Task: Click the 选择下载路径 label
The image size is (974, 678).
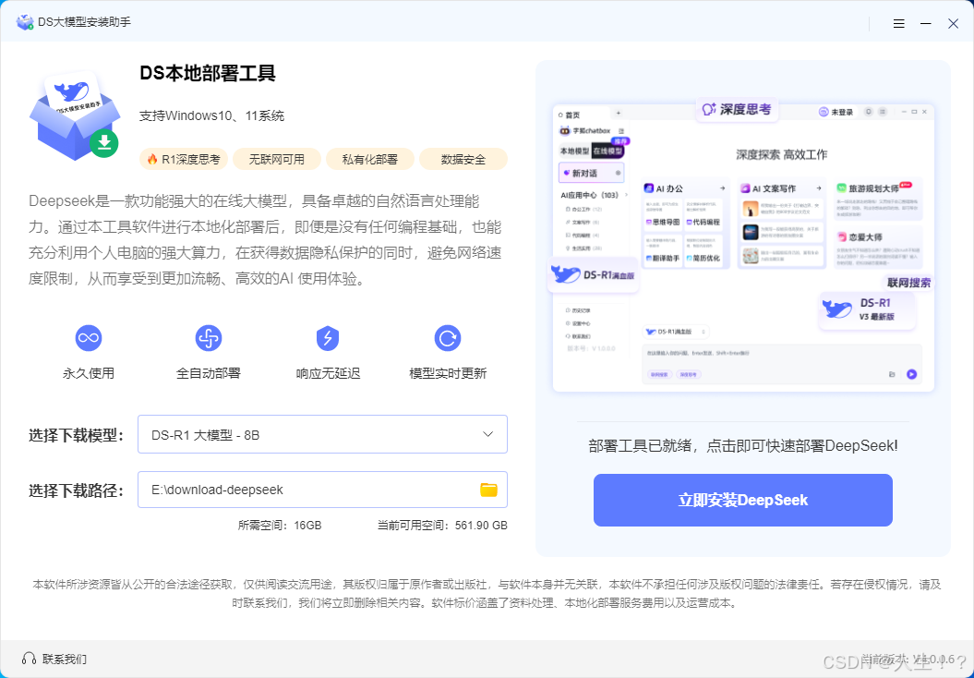Action: 77,490
